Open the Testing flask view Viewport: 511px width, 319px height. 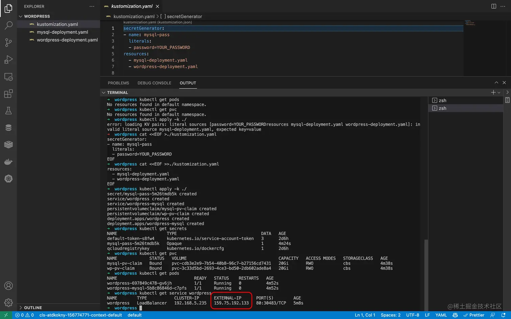pyautogui.click(x=8, y=111)
